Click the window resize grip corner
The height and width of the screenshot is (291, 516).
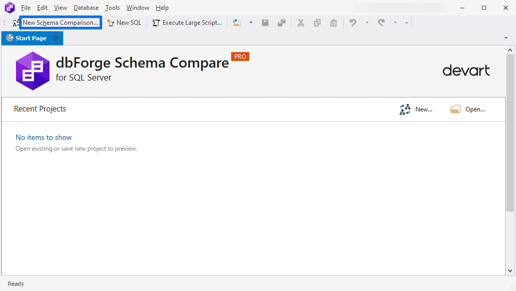[512, 287]
